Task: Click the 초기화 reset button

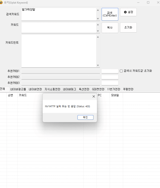Action: point(128,28)
